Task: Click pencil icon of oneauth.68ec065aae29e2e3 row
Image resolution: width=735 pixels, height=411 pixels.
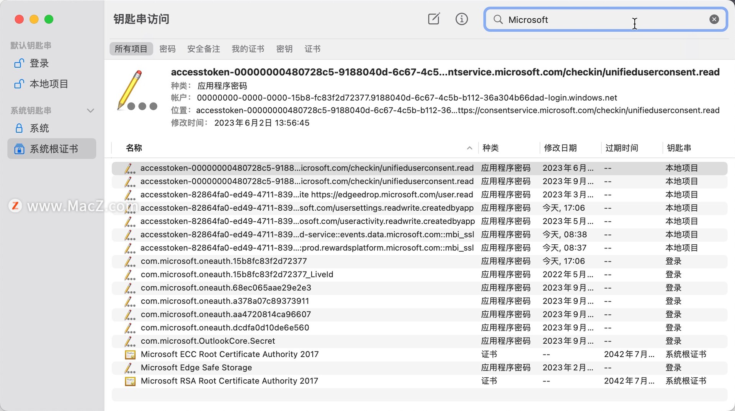Action: [x=130, y=288]
